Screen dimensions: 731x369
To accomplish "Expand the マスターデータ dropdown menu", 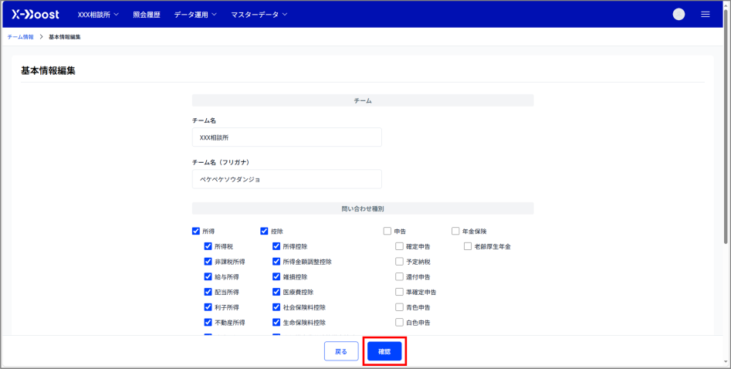I will tap(259, 15).
